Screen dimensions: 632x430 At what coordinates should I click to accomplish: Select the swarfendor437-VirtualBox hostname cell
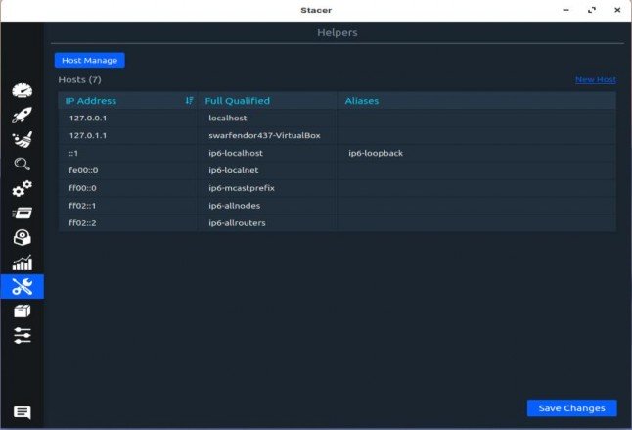click(268, 135)
